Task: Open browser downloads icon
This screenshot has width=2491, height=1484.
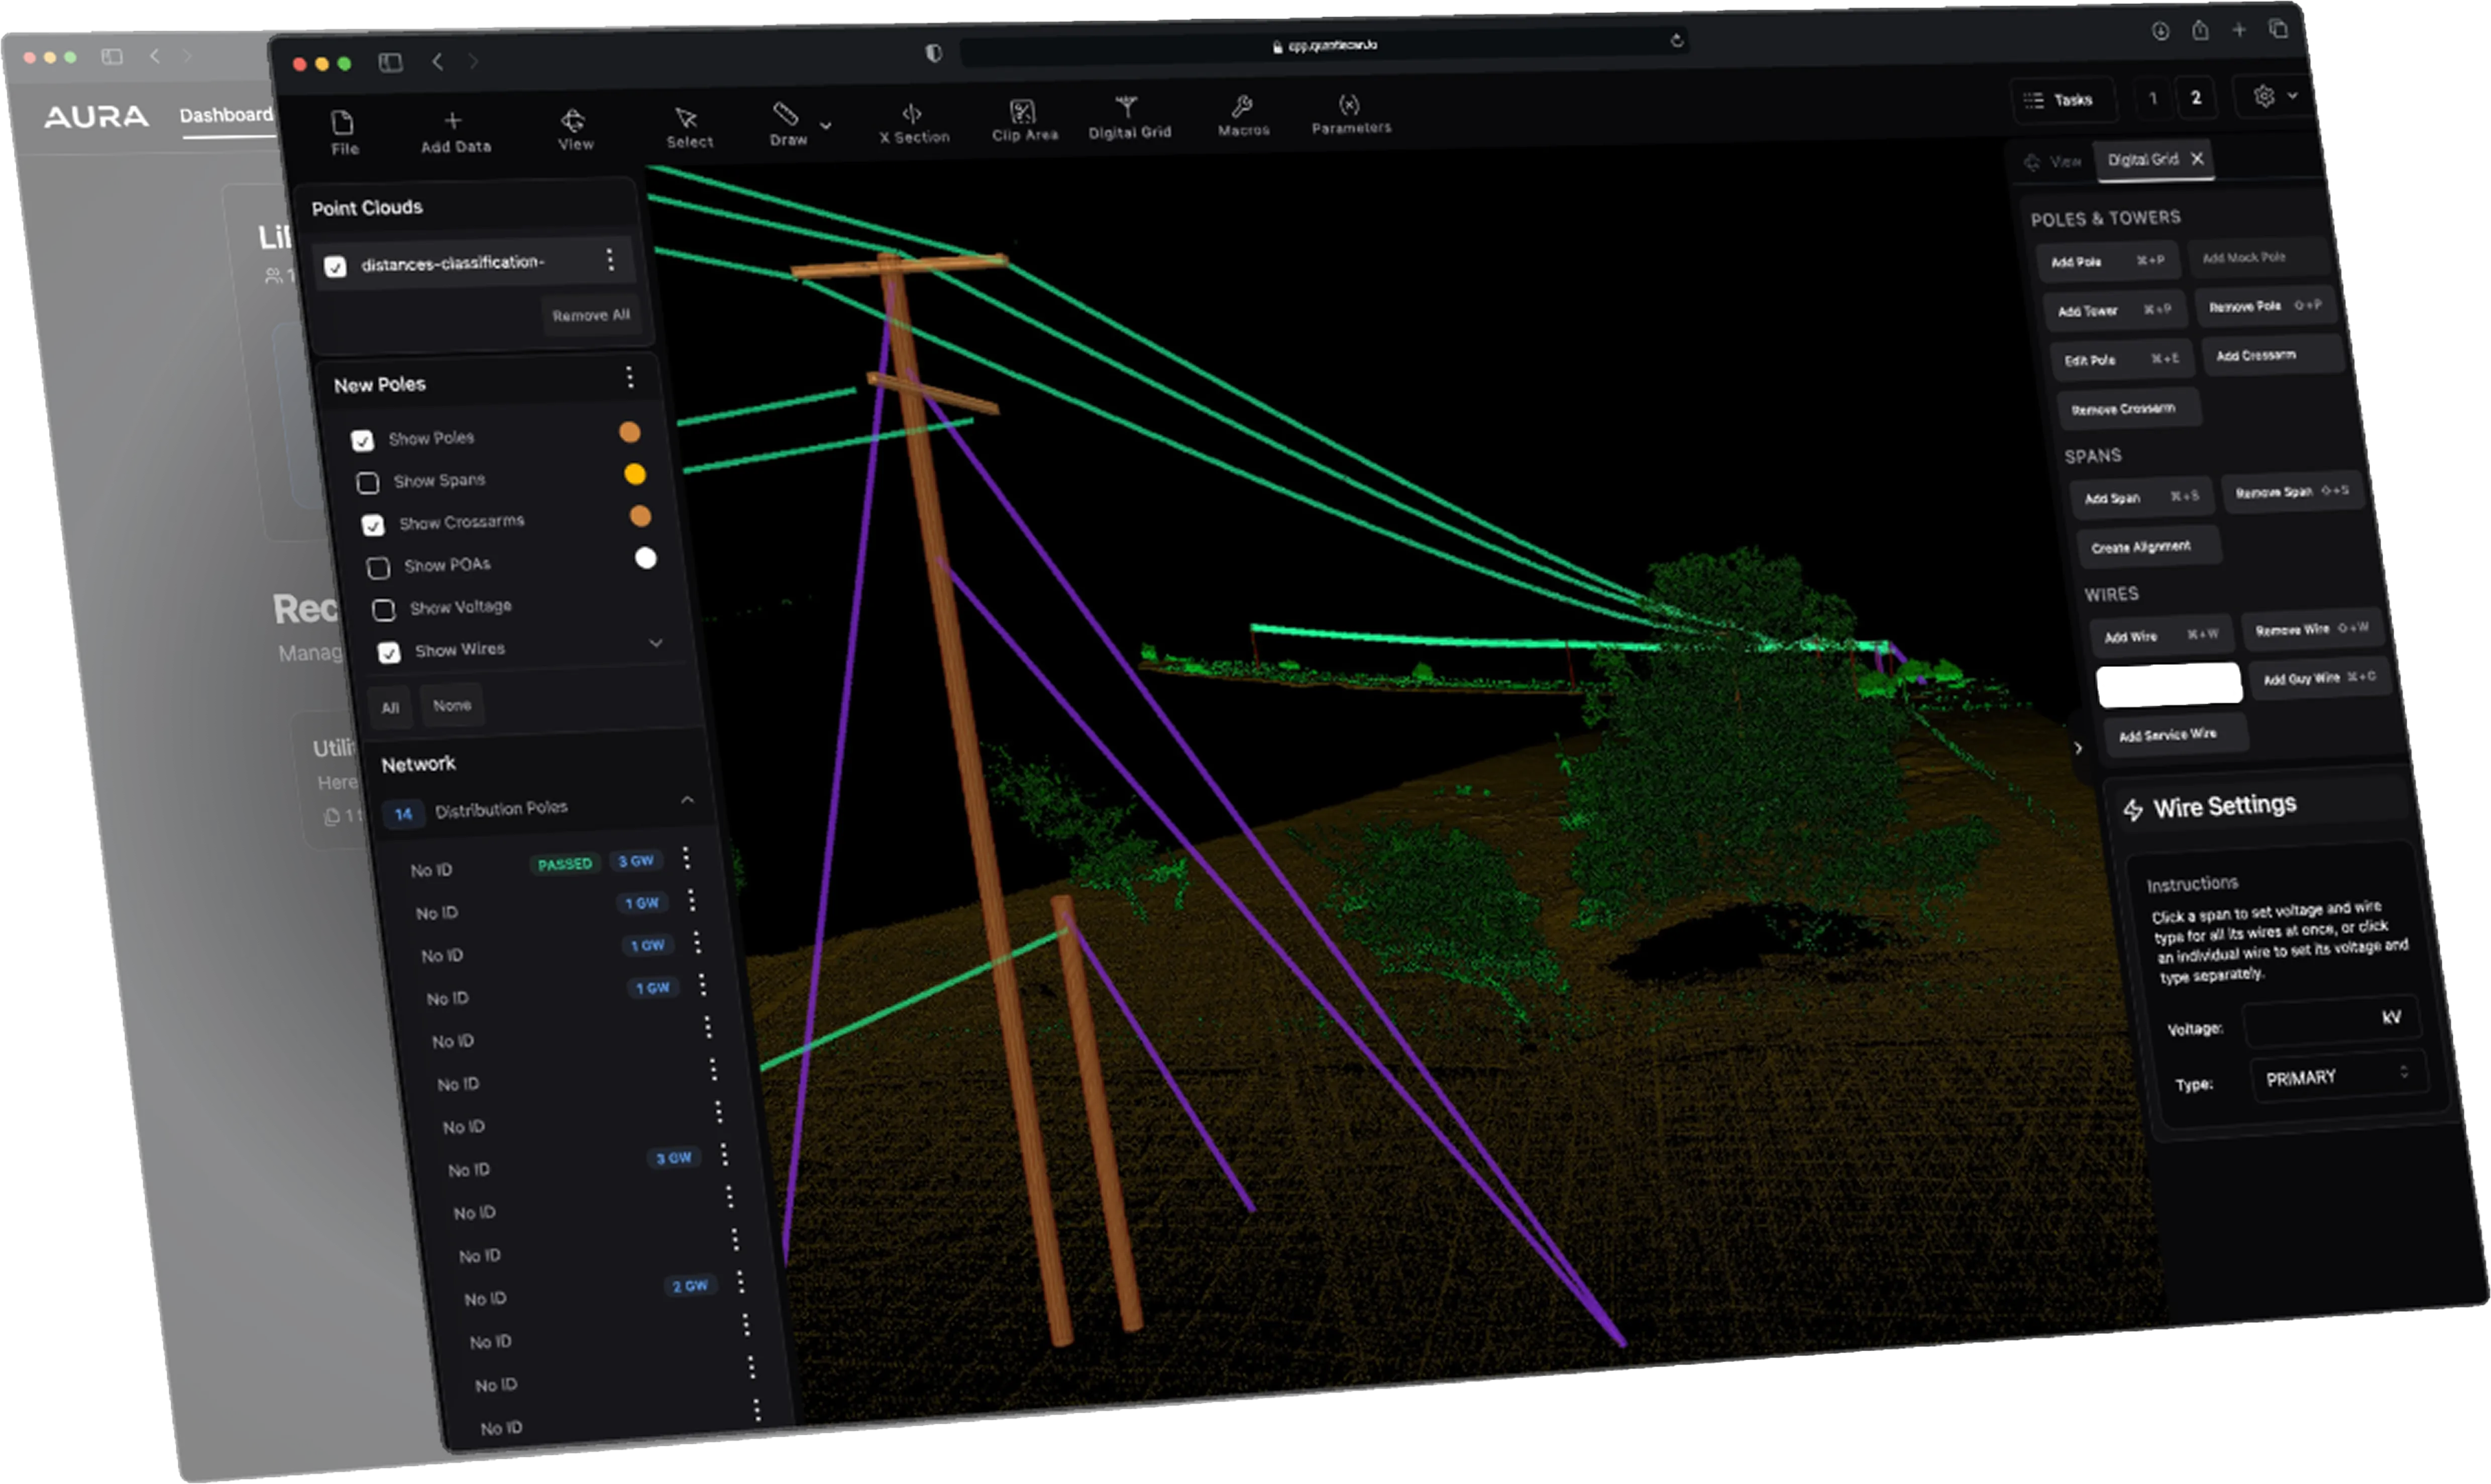Action: [x=2160, y=31]
